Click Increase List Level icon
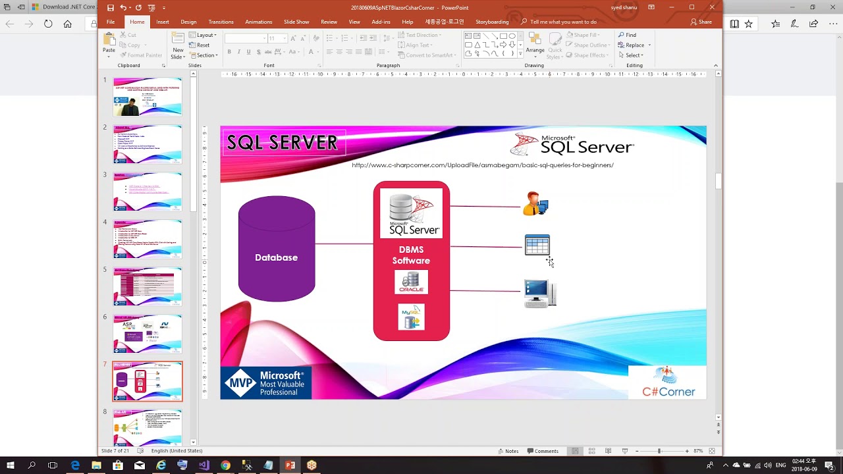Screen dimensions: 843x474 [x=373, y=38]
